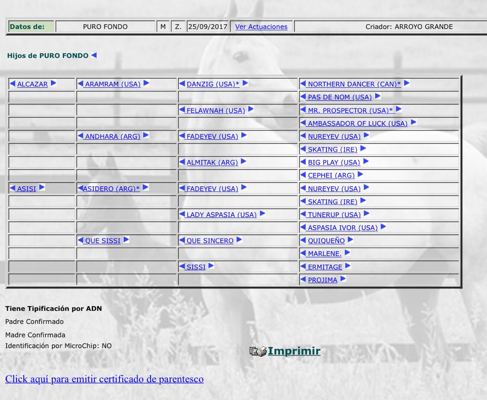Click the right arrow after QUE SISSI
Screen dimensions: 487x400
click(126, 240)
